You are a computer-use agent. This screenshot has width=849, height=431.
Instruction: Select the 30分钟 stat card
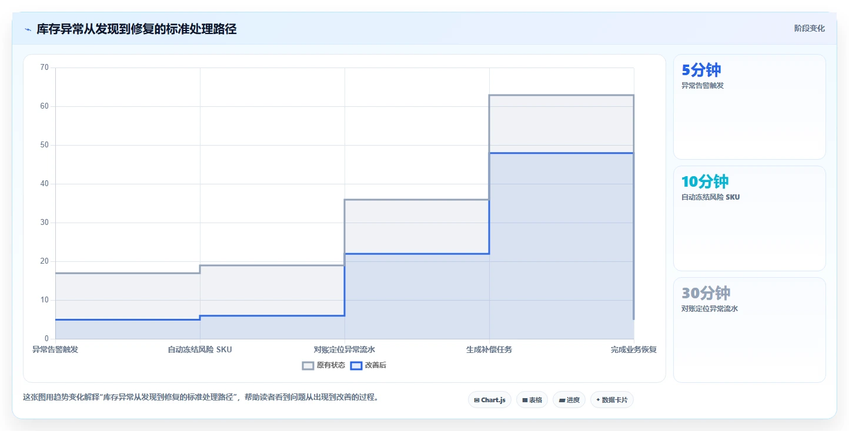[x=749, y=330]
